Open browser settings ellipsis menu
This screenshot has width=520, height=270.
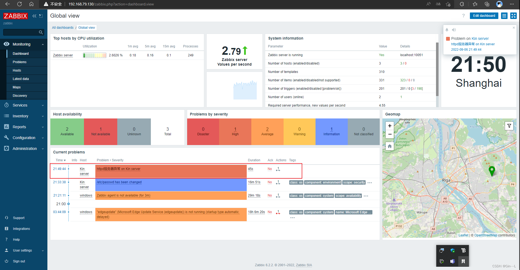click(512, 4)
